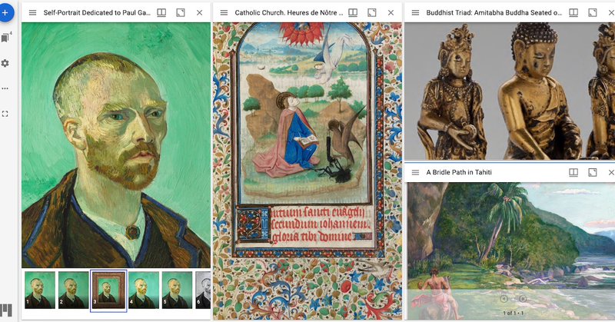Select thumbnail 5 of the self-portrait
Image resolution: width=615 pixels, height=322 pixels.
[178, 290]
